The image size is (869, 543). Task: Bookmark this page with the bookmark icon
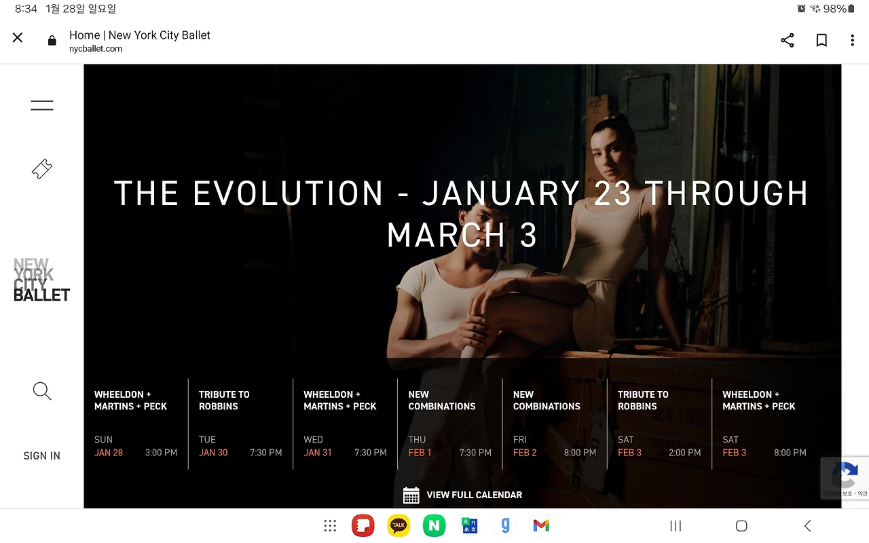(821, 40)
